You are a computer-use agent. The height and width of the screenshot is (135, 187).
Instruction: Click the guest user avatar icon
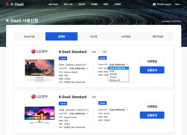[x=154, y=4]
